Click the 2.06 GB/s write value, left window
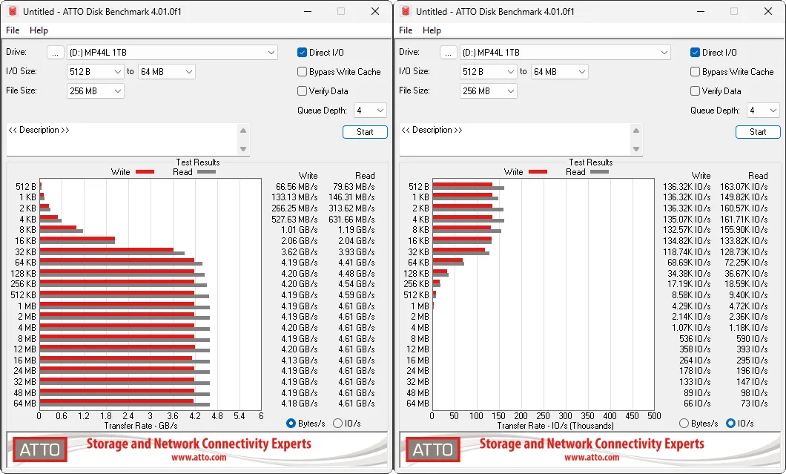 (x=300, y=241)
